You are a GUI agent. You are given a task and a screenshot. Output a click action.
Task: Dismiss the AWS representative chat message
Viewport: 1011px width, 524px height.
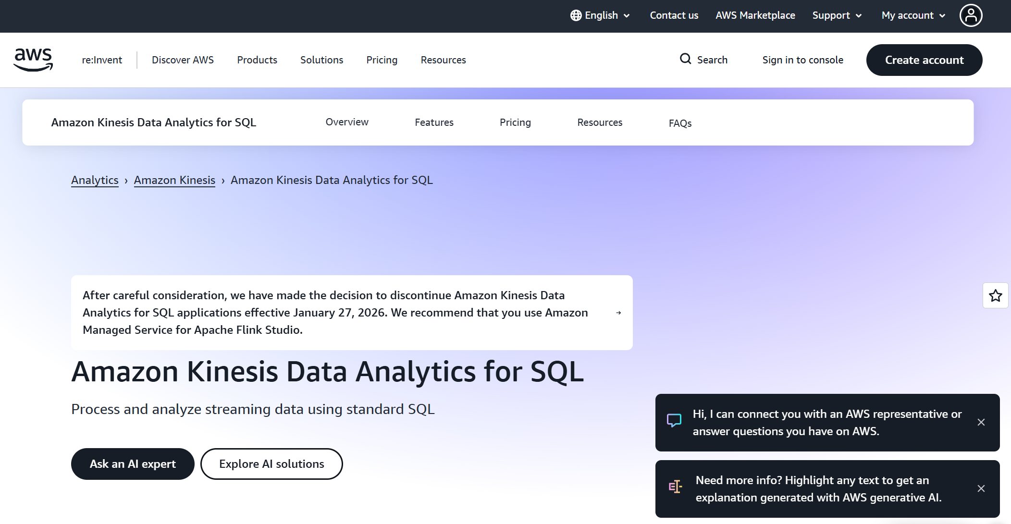pyautogui.click(x=981, y=422)
